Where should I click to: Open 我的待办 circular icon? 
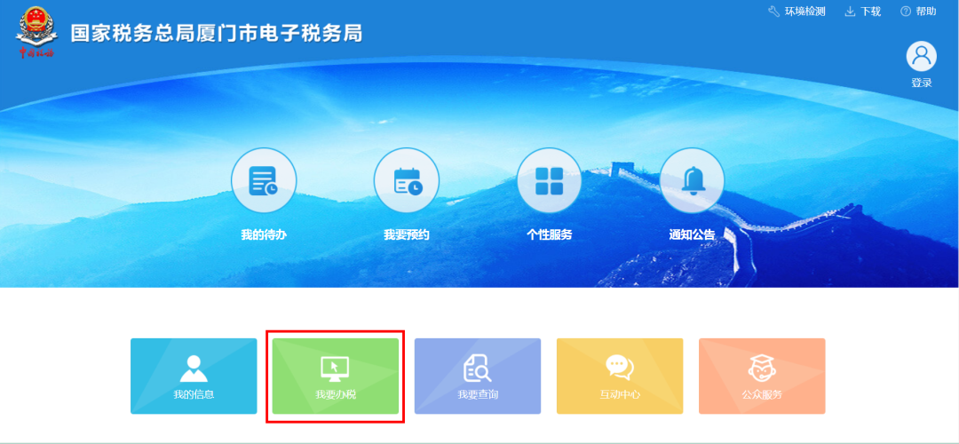263,180
